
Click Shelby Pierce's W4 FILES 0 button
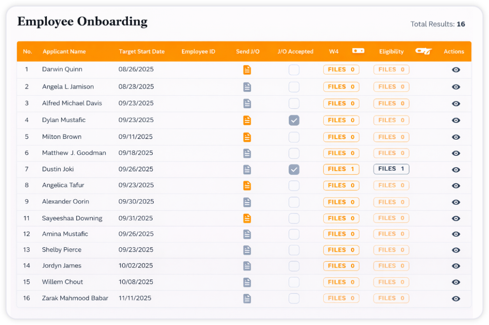tap(341, 250)
